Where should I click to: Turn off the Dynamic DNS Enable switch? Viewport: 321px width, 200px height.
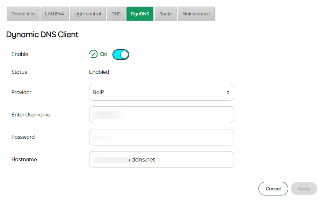(x=121, y=54)
